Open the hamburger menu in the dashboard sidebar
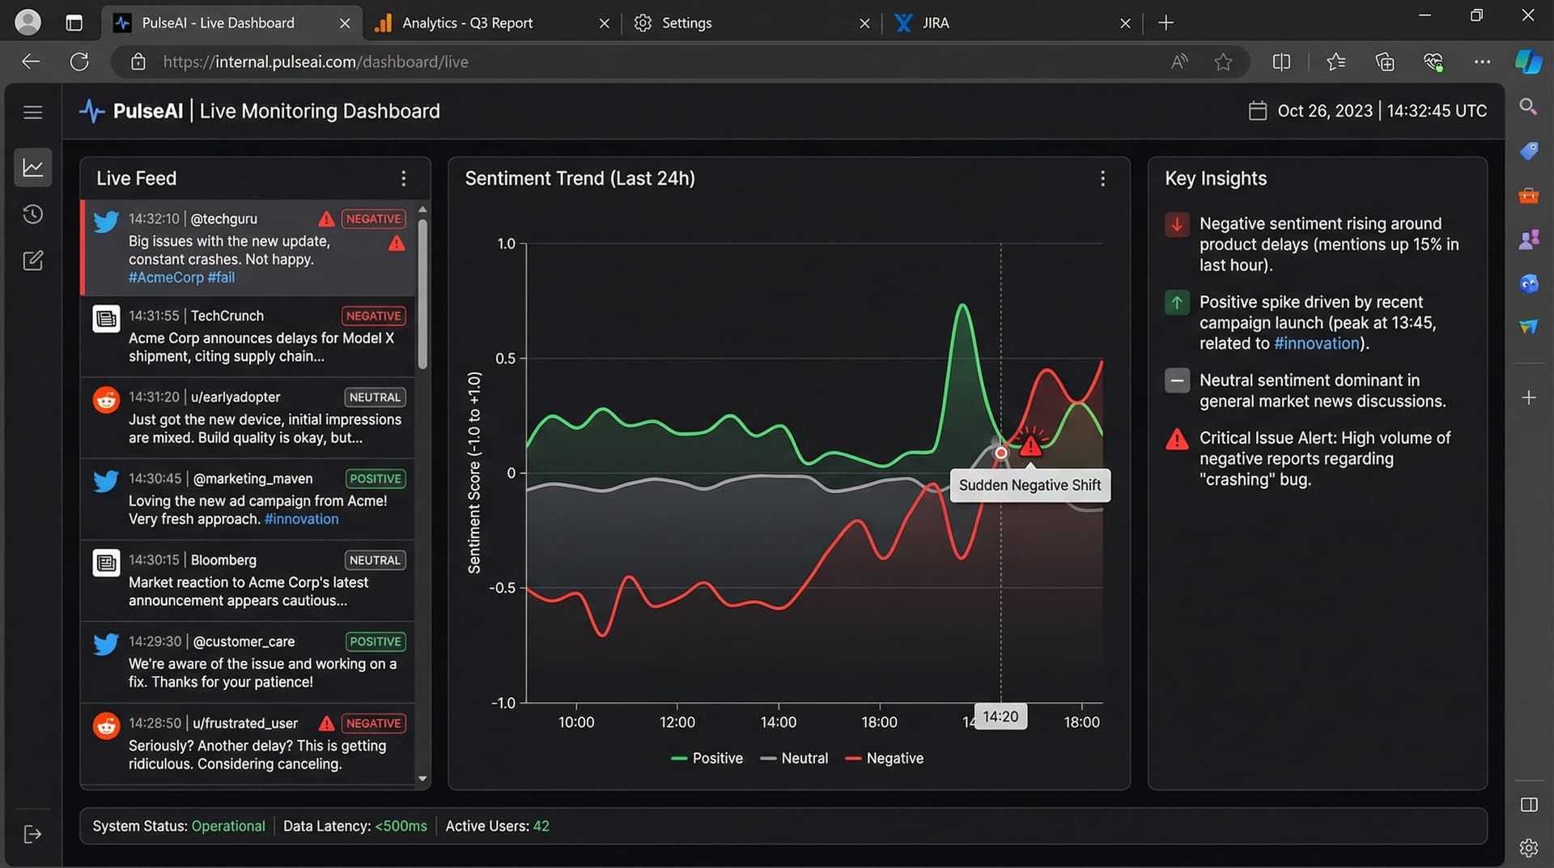The width and height of the screenshot is (1554, 868). pos(32,113)
